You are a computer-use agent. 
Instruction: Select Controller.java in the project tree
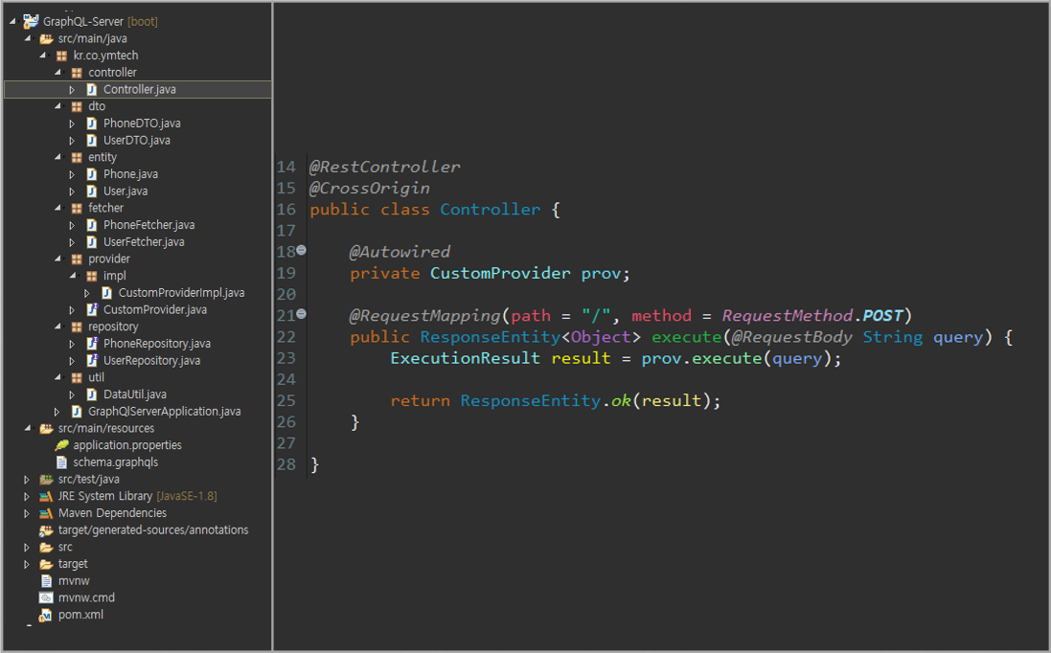pos(139,89)
